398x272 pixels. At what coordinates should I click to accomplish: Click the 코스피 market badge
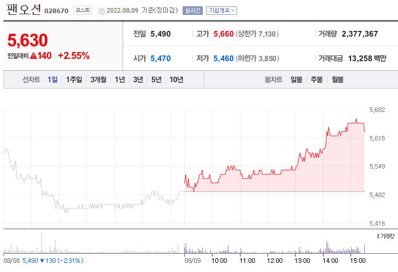(82, 10)
